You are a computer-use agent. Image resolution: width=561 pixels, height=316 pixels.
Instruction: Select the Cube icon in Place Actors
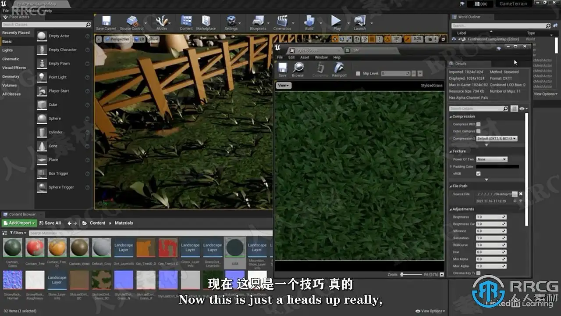pyautogui.click(x=42, y=104)
